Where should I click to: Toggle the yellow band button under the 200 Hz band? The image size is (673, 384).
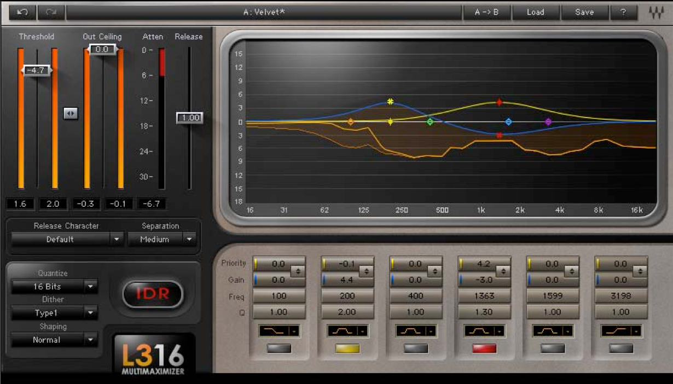347,347
